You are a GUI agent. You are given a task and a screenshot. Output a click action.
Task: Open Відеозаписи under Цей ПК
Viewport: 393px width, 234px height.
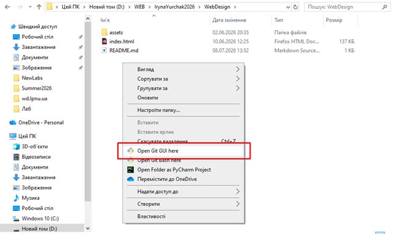coord(36,157)
